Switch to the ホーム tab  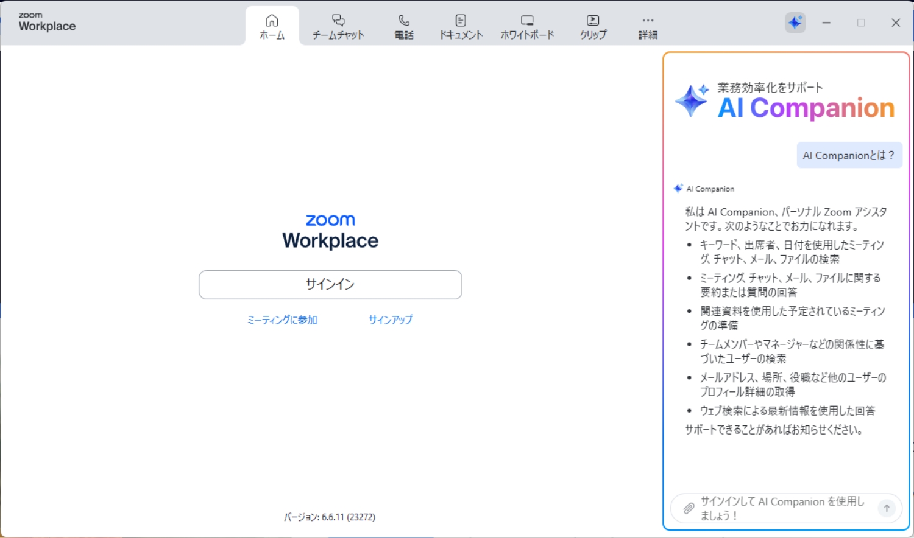tap(271, 26)
